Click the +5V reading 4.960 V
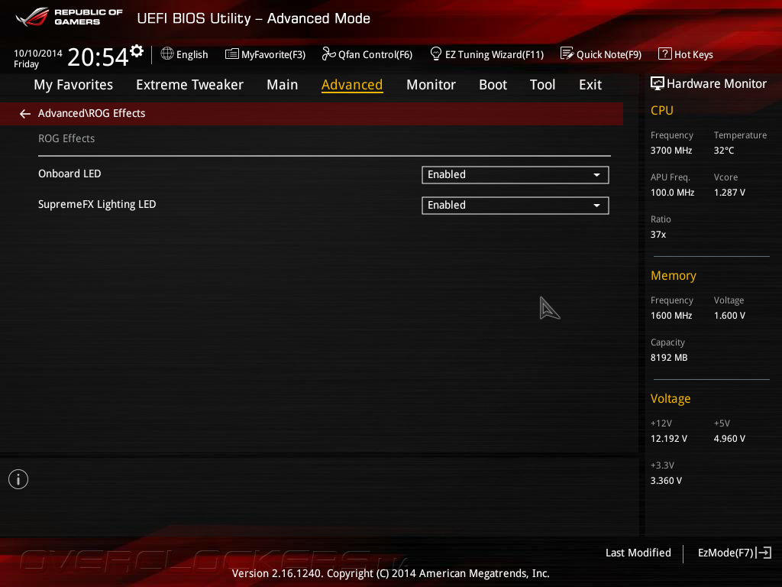Viewport: 782px width, 587px height. click(x=729, y=439)
